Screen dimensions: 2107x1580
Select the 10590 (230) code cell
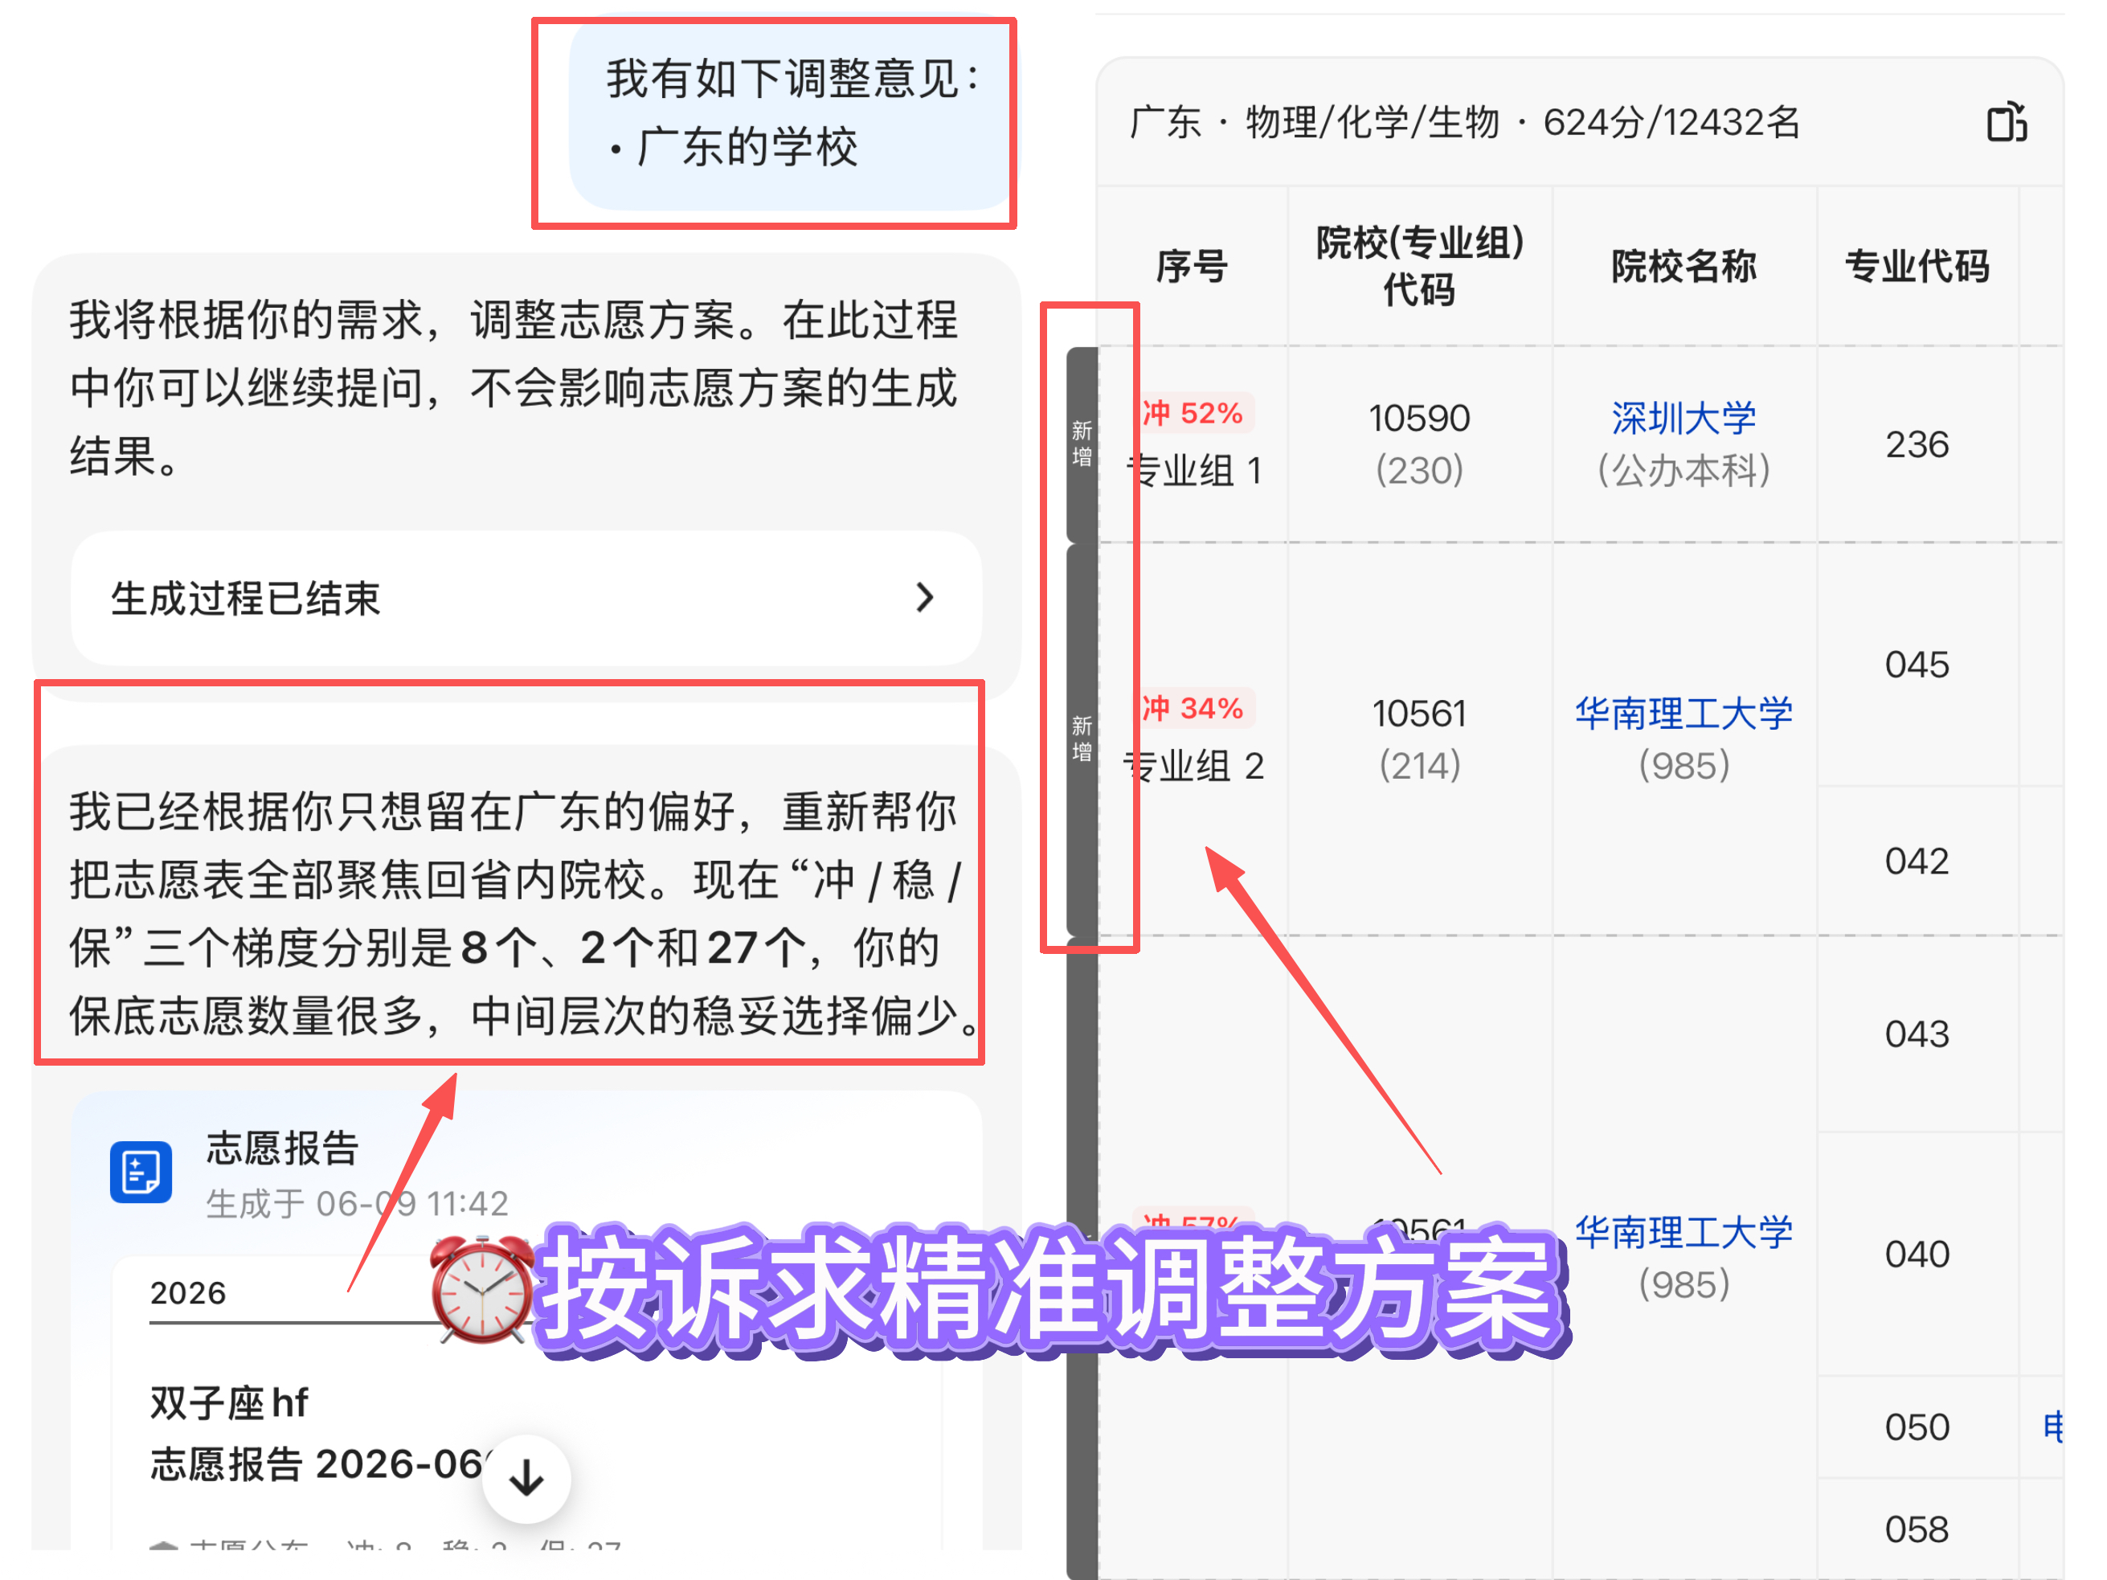point(1419,444)
